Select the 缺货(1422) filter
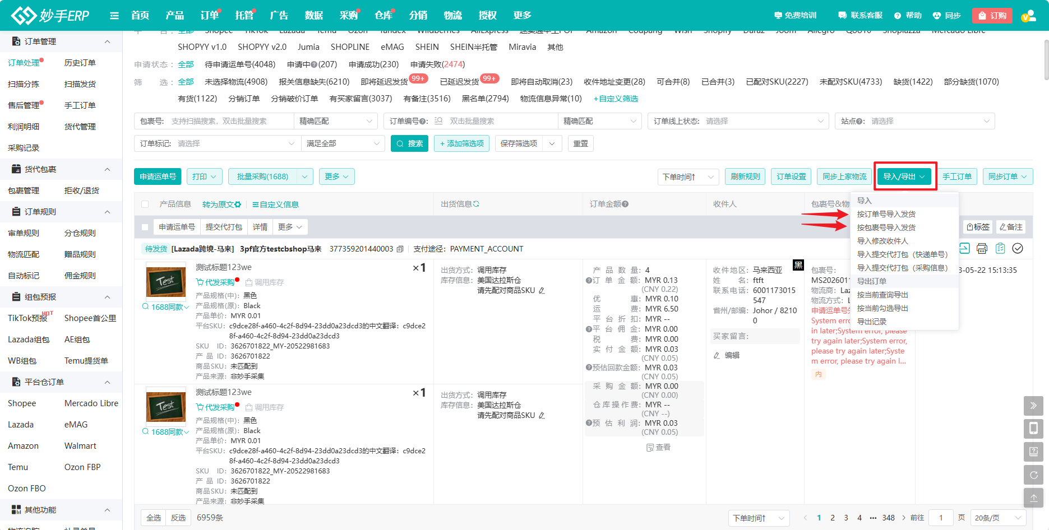This screenshot has height=530, width=1049. (913, 82)
